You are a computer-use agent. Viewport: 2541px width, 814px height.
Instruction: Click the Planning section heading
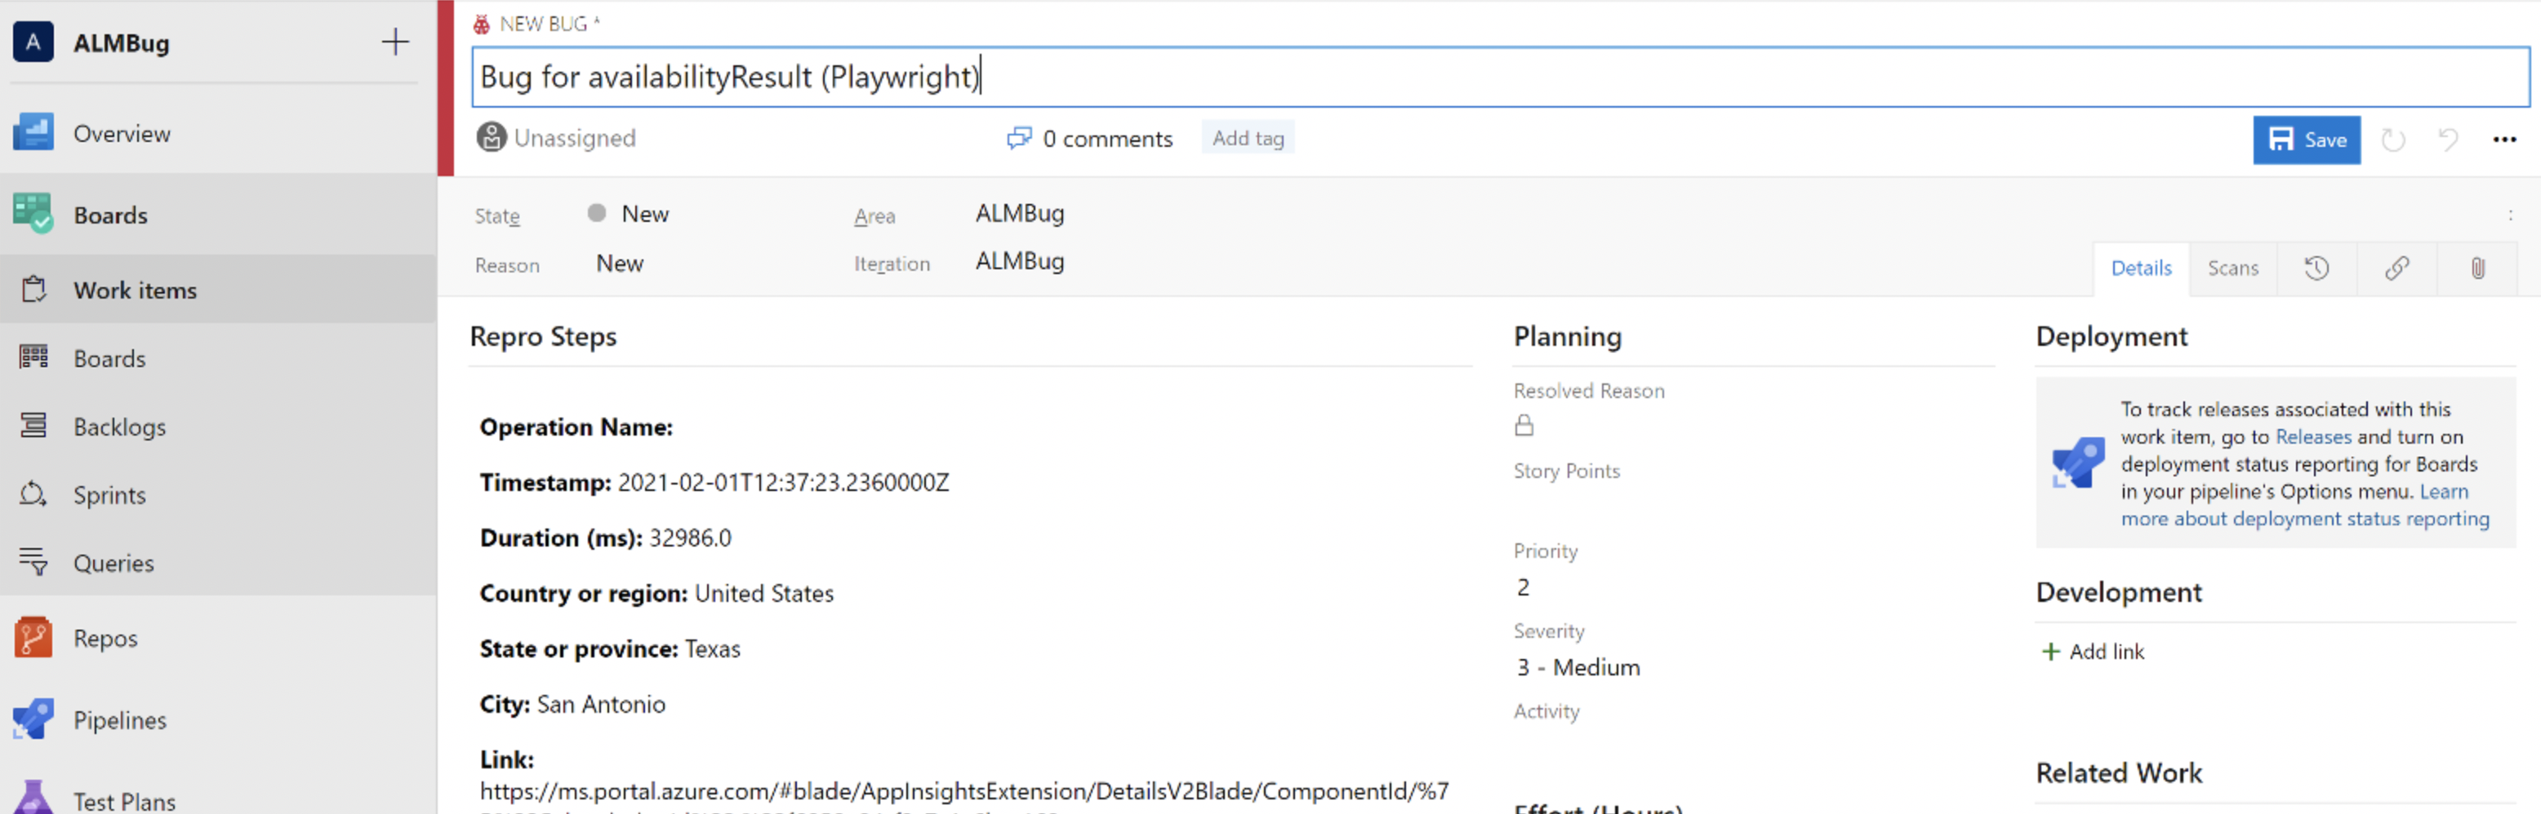(x=1566, y=336)
